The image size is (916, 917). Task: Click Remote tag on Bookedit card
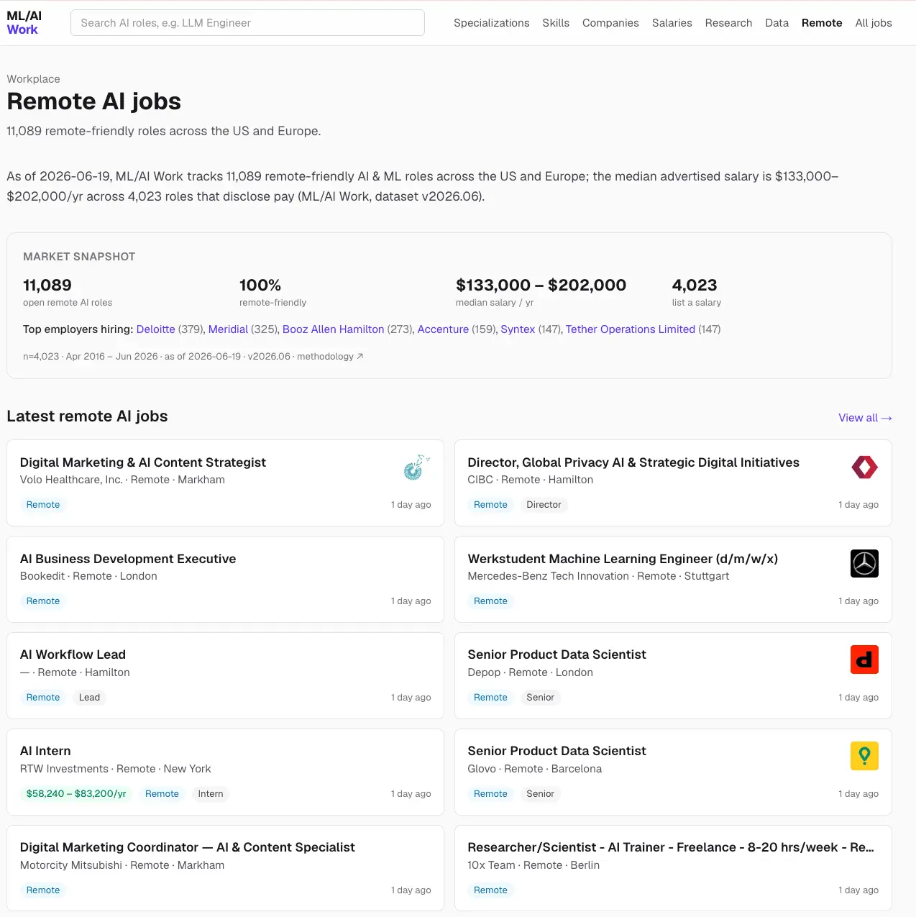pos(43,601)
